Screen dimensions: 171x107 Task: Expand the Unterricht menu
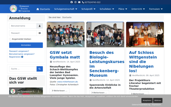(138, 9)
